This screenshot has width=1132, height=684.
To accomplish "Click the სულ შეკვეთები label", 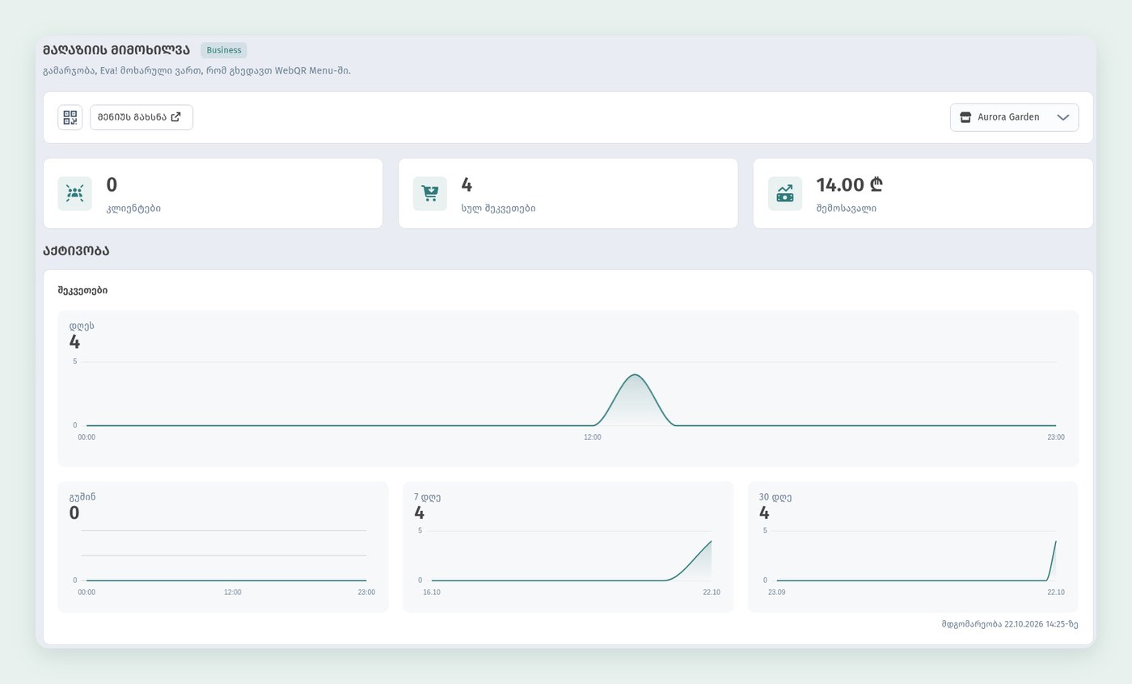I will pos(498,209).
